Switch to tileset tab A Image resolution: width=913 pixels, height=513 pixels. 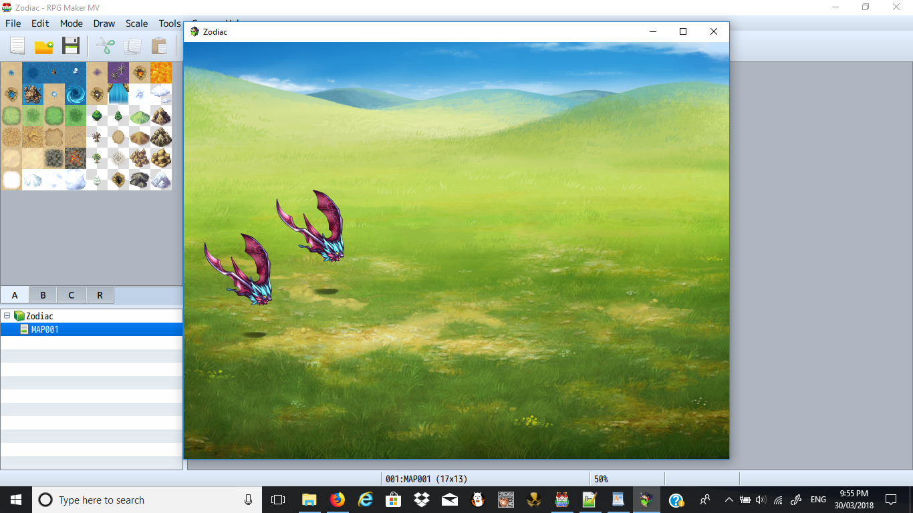pyautogui.click(x=15, y=295)
